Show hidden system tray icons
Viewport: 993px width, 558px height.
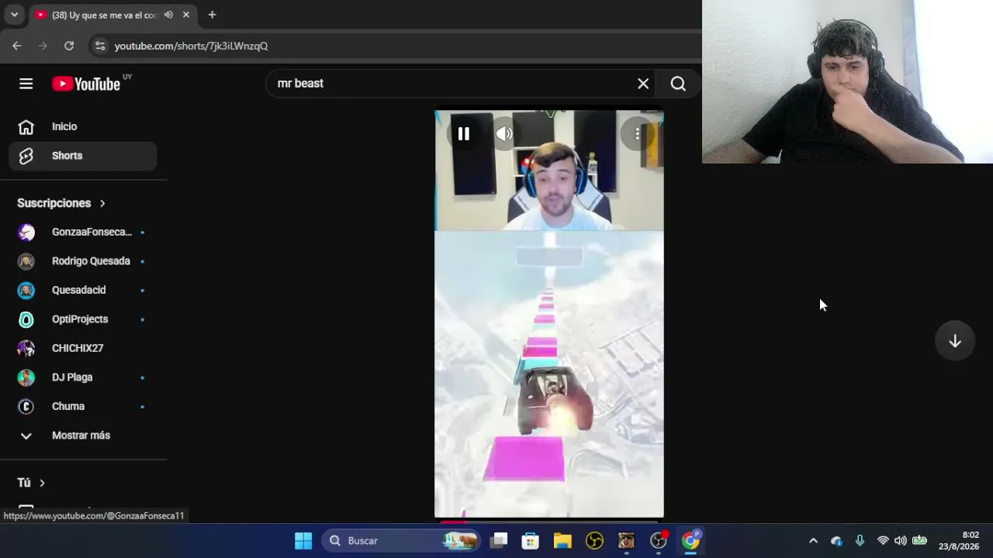(813, 541)
